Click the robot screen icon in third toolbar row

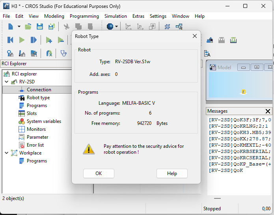pyautogui.click(x=34, y=53)
